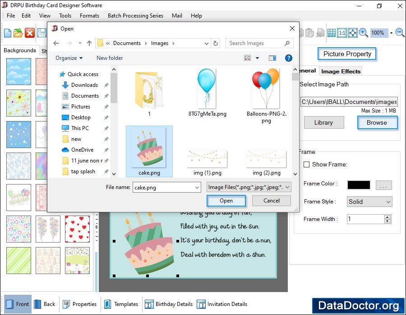Screen dimensions: 406x315
Task: Select the Balloons-PNG-2.png file
Action: pos(266,96)
